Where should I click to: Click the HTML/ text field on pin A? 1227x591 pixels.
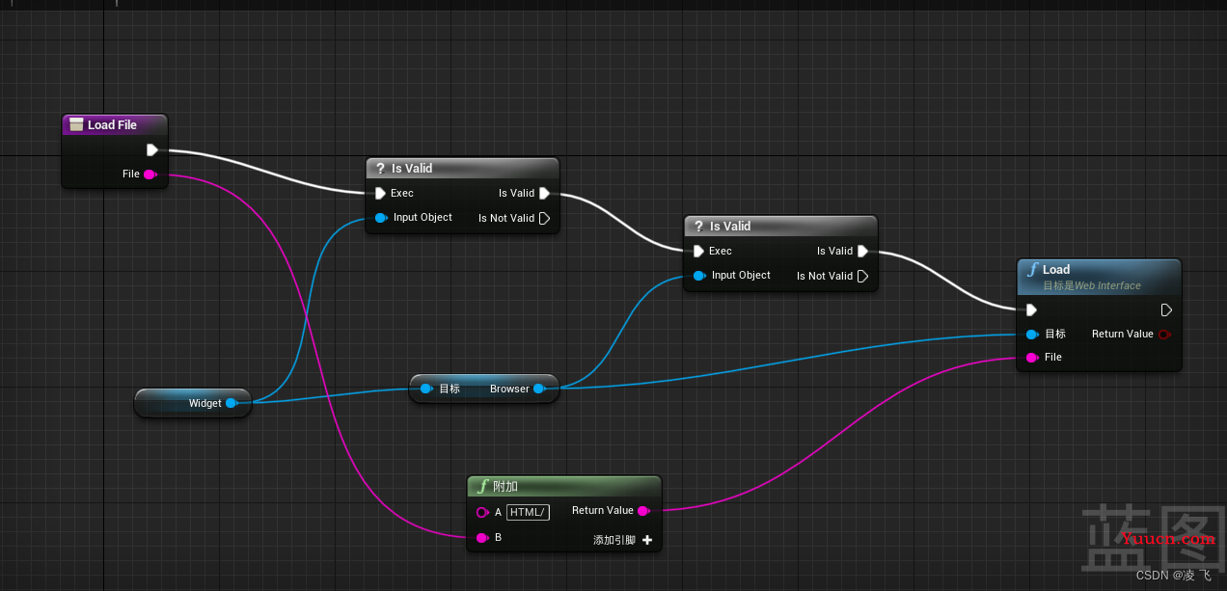point(528,512)
